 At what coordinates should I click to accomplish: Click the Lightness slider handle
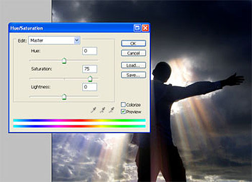coord(64,97)
